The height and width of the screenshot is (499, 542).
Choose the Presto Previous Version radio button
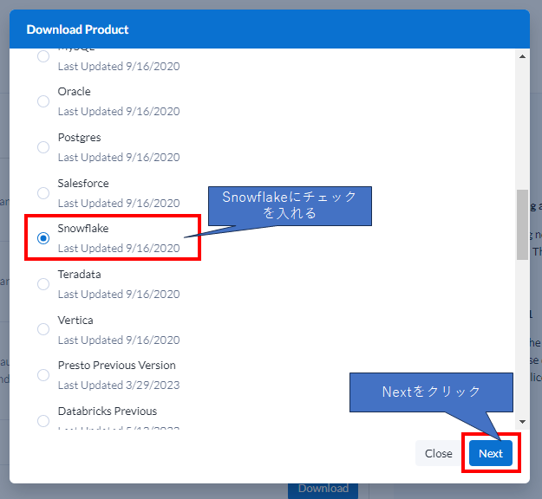point(43,375)
